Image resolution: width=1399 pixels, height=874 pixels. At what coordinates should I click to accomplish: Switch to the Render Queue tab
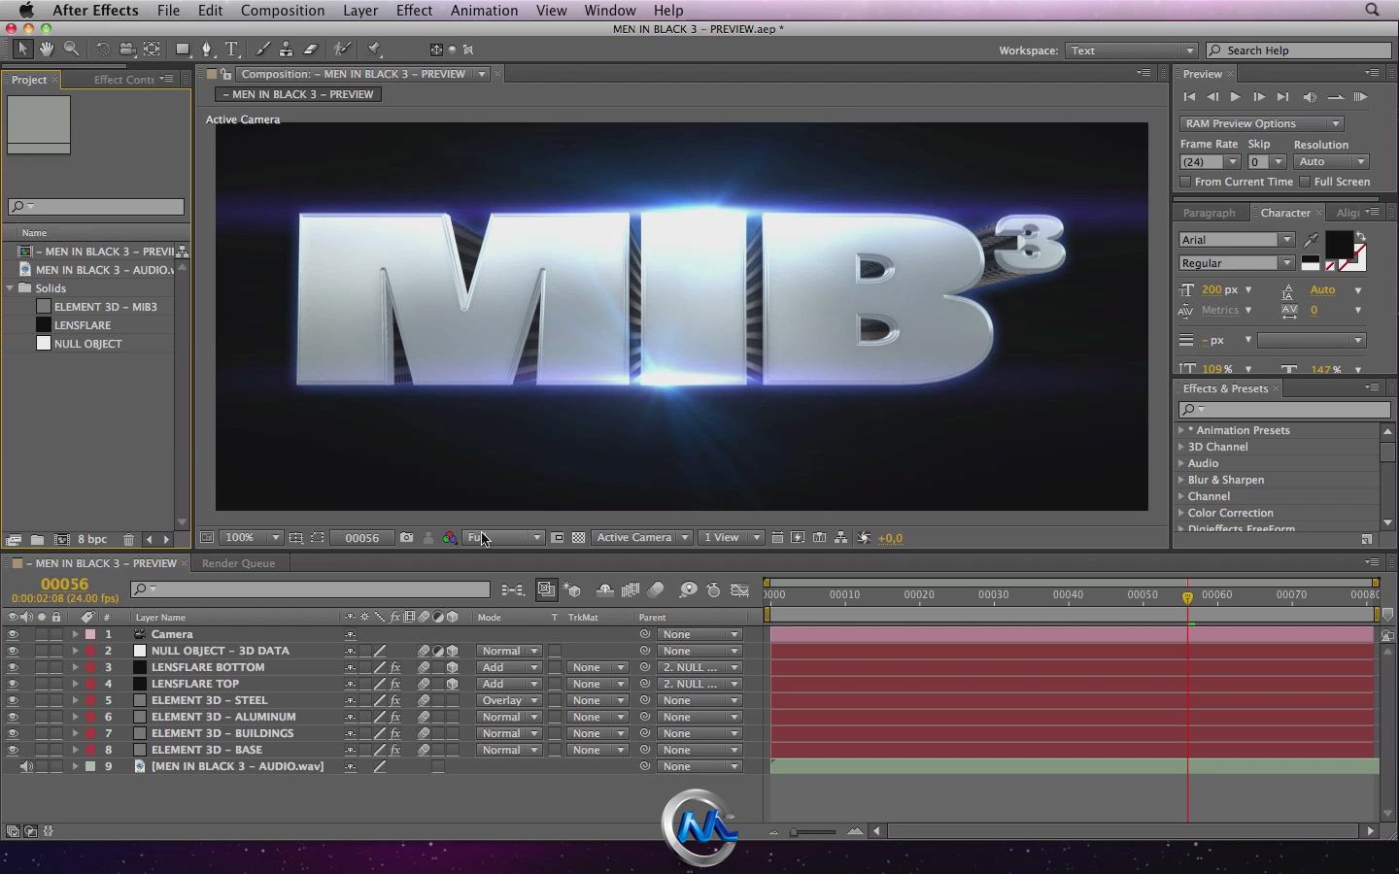point(239,563)
